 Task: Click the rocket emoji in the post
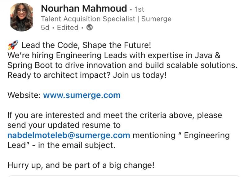13,45
